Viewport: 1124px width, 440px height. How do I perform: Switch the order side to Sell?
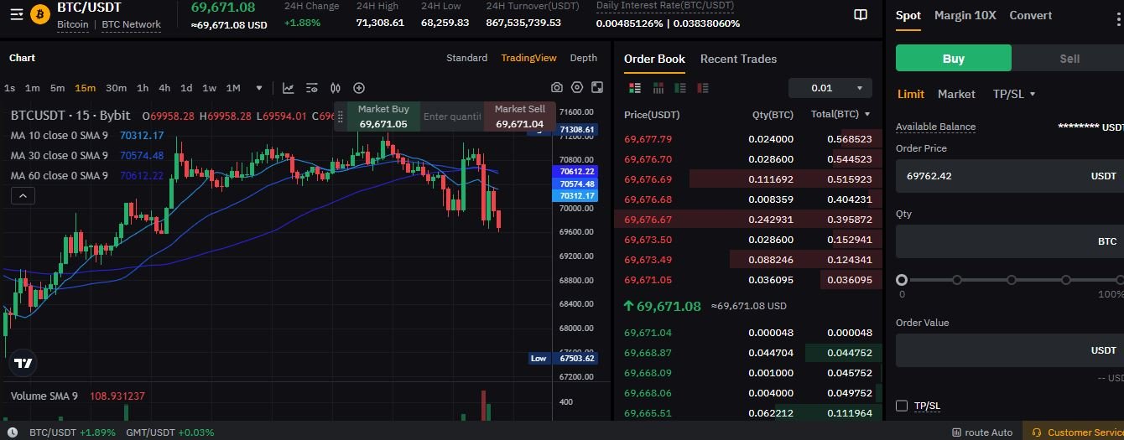click(x=1069, y=59)
